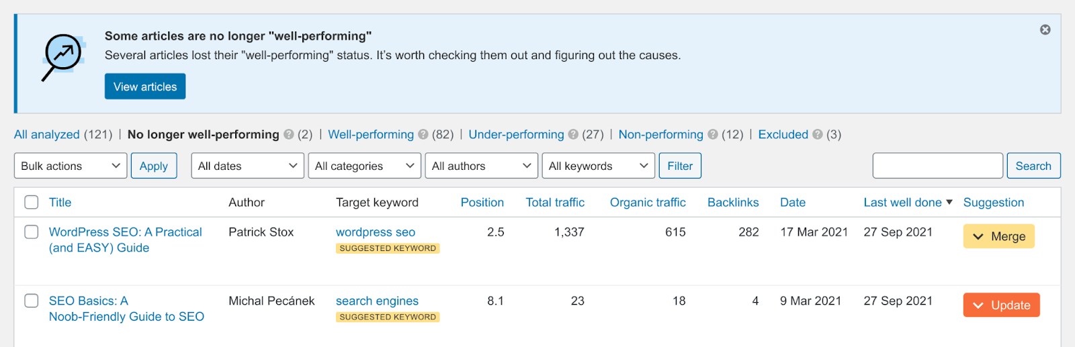This screenshot has width=1075, height=347.
Task: Show the Under-performing articles tab
Action: 516,134
